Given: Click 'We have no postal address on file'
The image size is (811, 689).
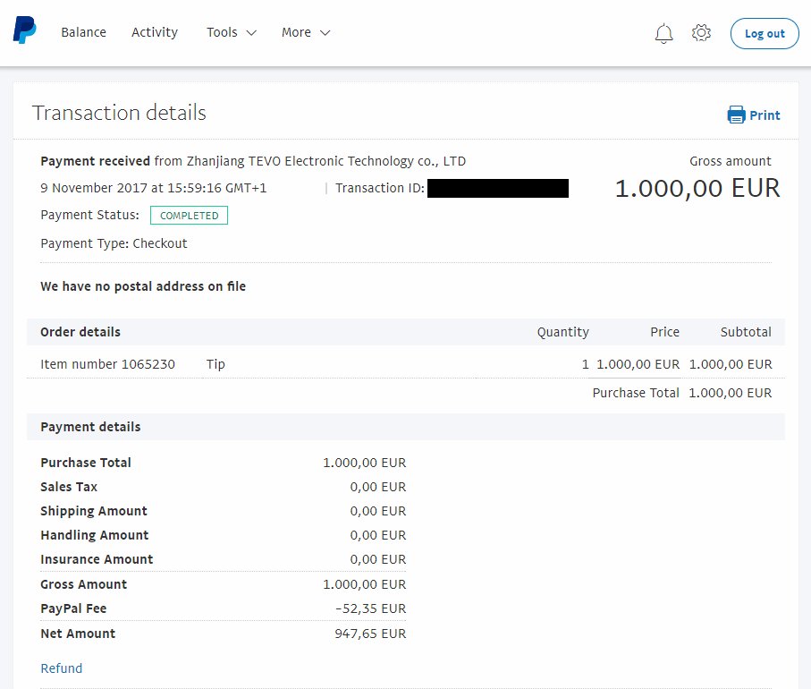Looking at the screenshot, I should pyautogui.click(x=143, y=286).
